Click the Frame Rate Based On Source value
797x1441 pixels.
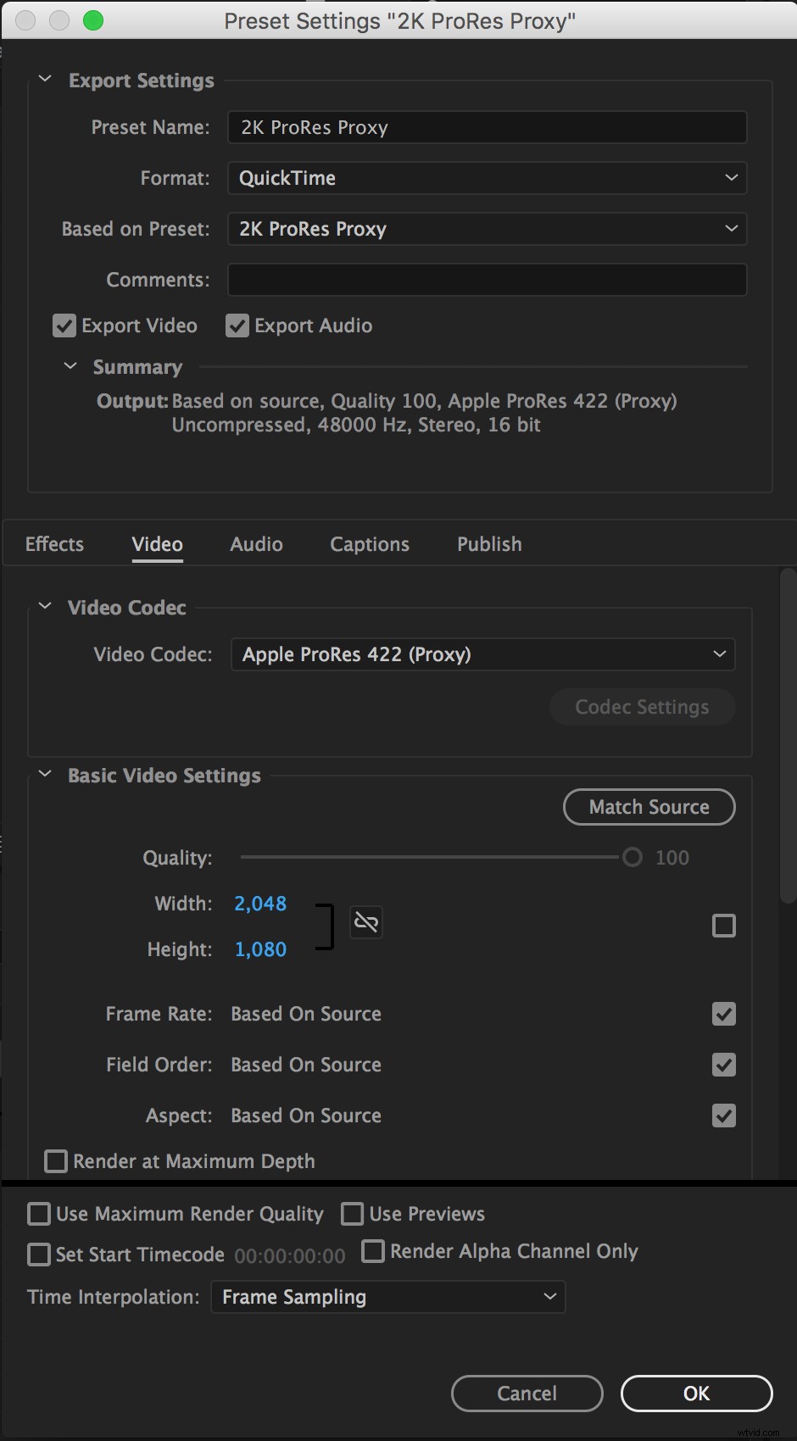point(306,1014)
